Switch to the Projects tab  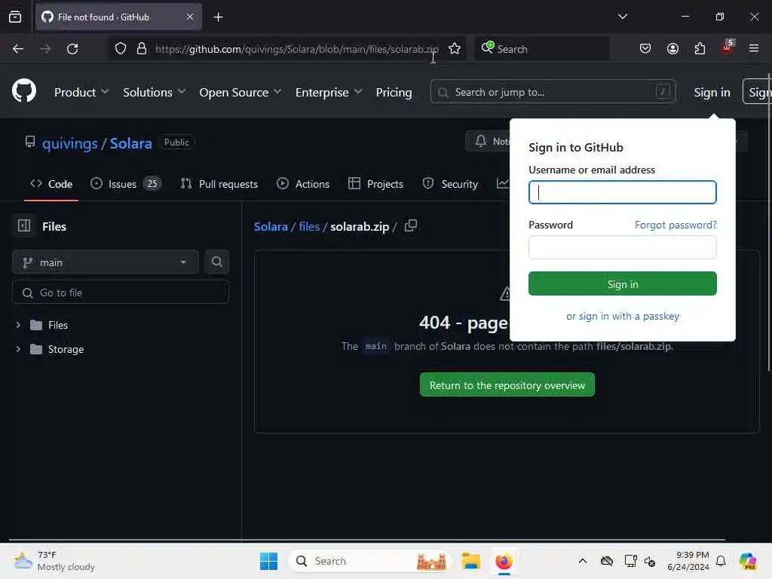coord(375,184)
